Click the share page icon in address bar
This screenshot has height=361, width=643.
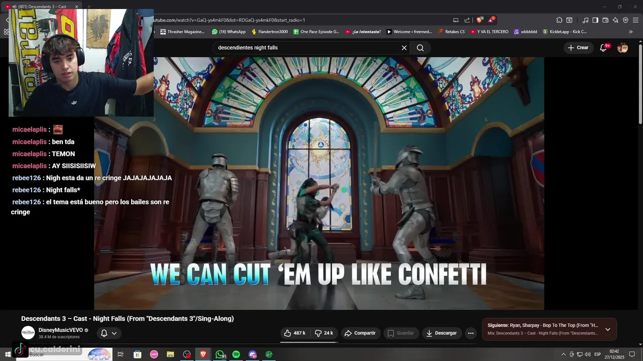(467, 20)
